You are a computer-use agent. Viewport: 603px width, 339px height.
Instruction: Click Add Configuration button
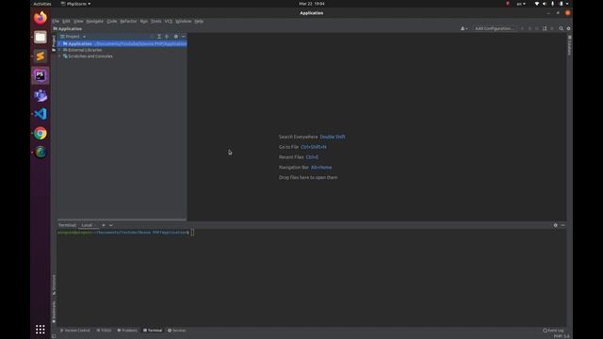tap(494, 28)
